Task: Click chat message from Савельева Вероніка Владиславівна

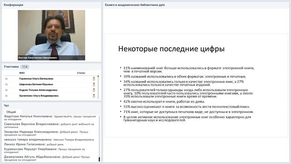Action: 49,126
